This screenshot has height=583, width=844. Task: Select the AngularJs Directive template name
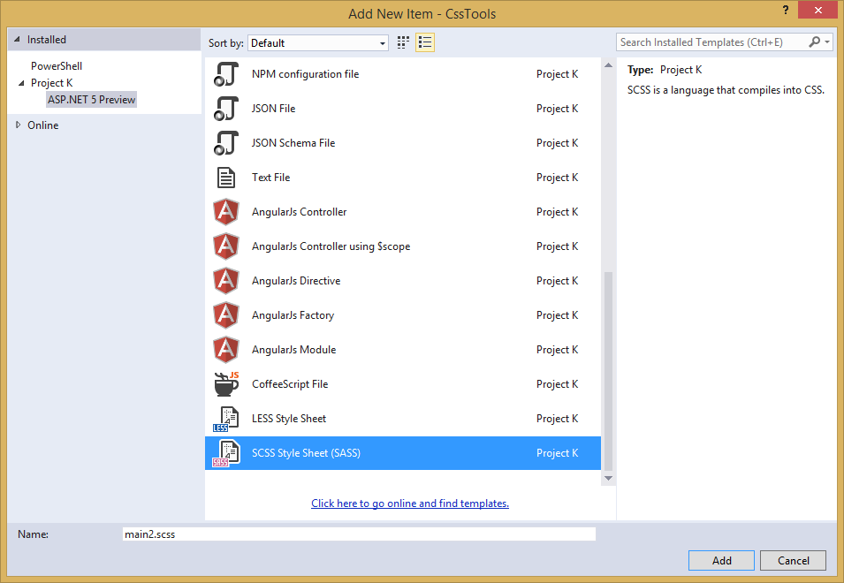click(296, 281)
